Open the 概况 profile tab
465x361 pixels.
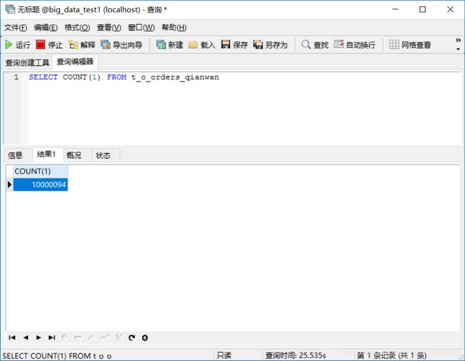(x=74, y=155)
